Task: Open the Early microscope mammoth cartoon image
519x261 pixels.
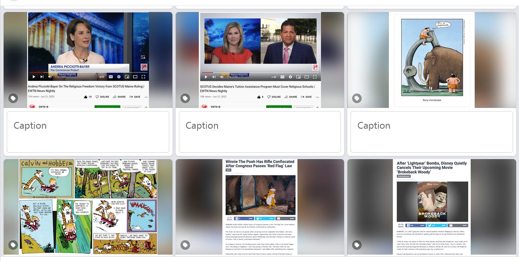Action: pyautogui.click(x=432, y=60)
